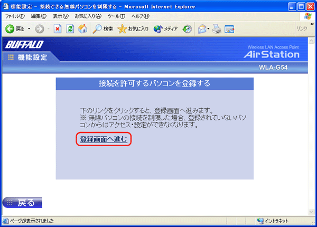The width and height of the screenshot is (317, 227).
Task: Expand the Mail button dropdown arrow
Action: (209, 29)
